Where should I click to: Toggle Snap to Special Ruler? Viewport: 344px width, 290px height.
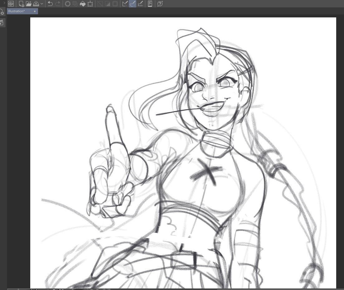click(133, 4)
